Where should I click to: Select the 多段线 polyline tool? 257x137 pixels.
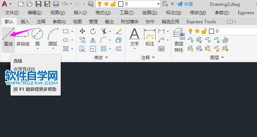23,37
